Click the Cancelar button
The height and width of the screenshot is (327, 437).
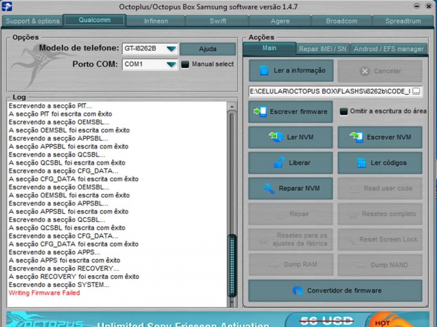(x=380, y=71)
